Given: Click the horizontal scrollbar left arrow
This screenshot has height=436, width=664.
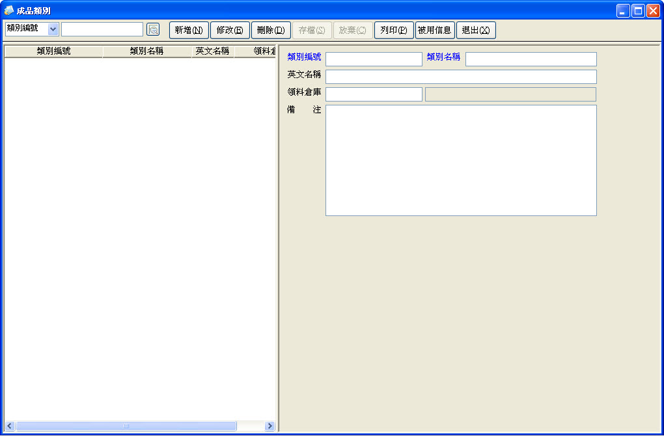Looking at the screenshot, I should pos(9,426).
